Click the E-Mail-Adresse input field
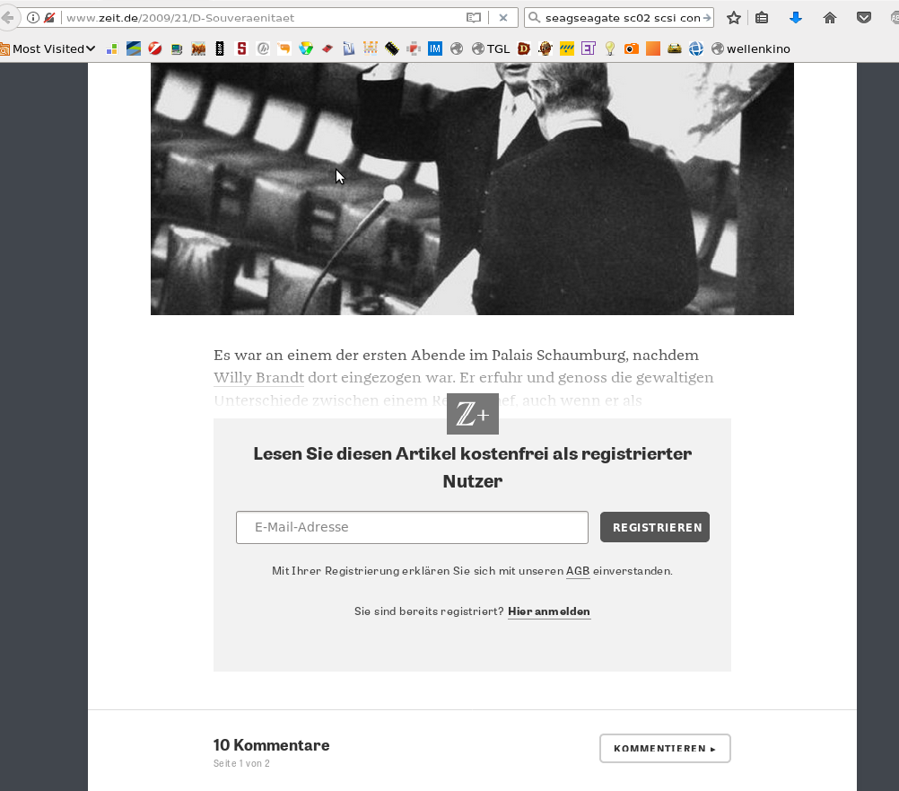The image size is (899, 791). [412, 527]
